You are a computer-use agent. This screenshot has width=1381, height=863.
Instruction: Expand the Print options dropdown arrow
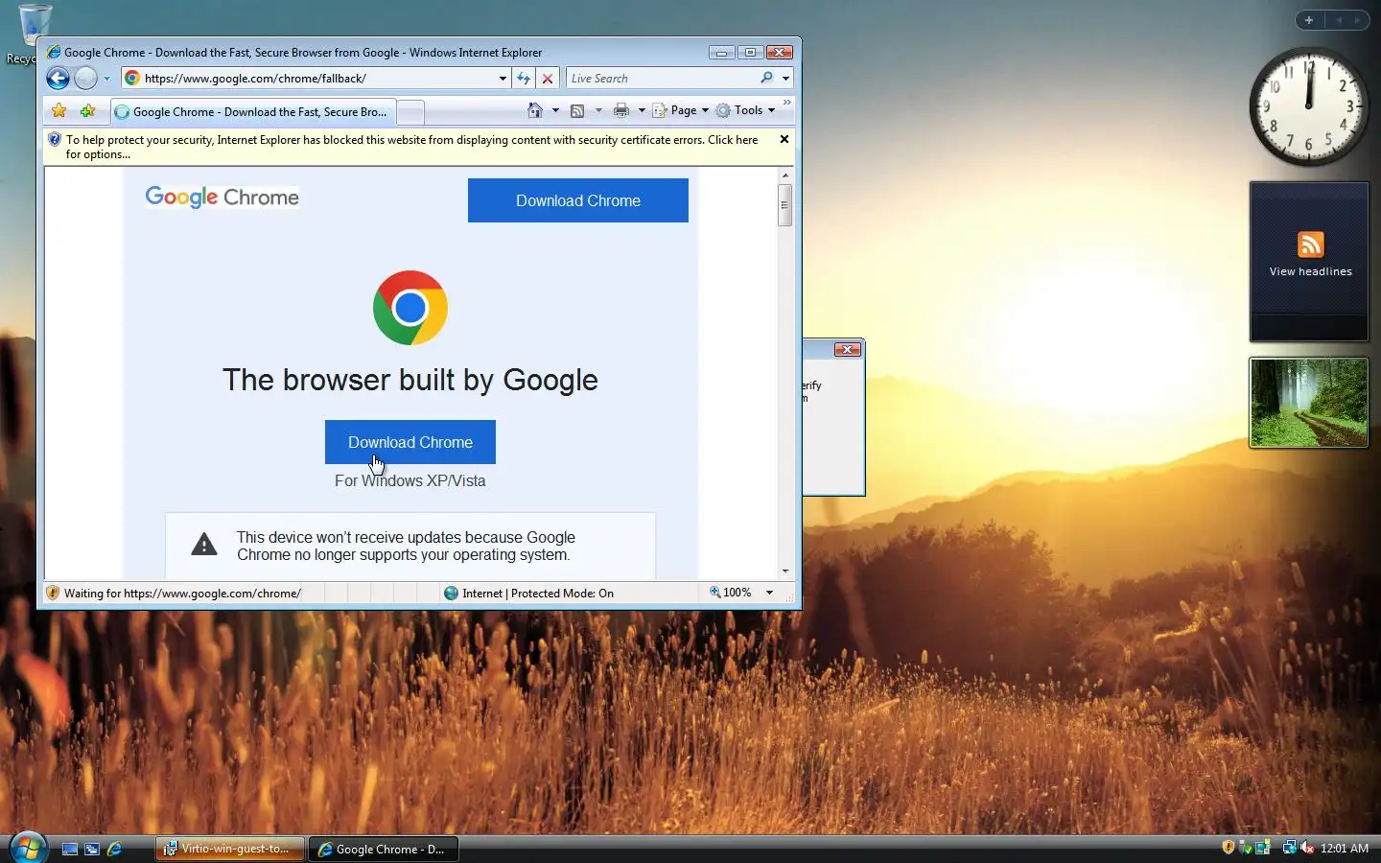coord(642,110)
